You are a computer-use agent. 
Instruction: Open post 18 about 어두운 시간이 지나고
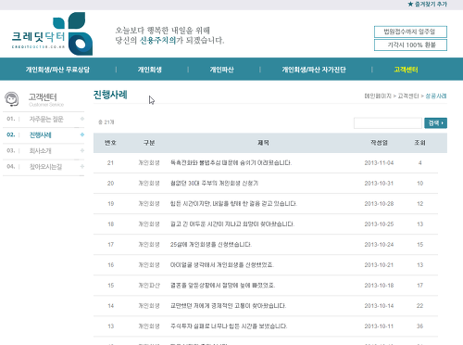232,224
